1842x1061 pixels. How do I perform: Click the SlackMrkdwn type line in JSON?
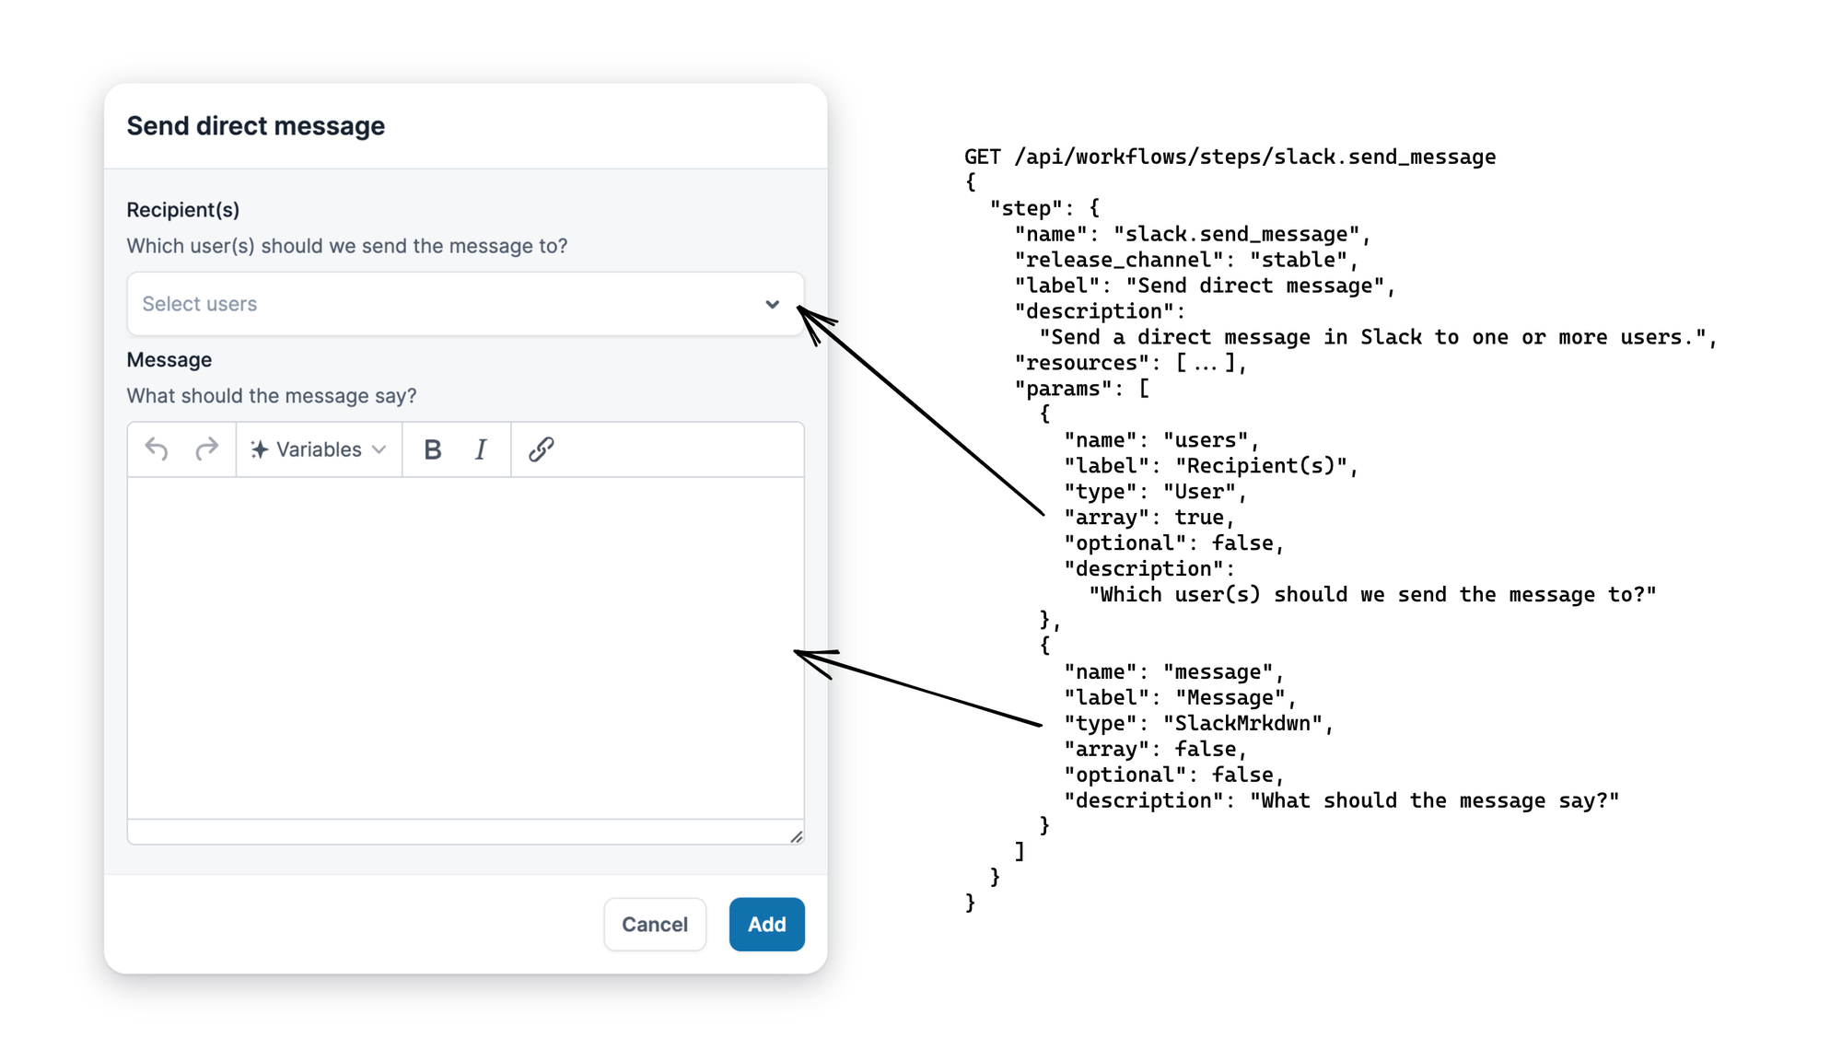point(1199,724)
